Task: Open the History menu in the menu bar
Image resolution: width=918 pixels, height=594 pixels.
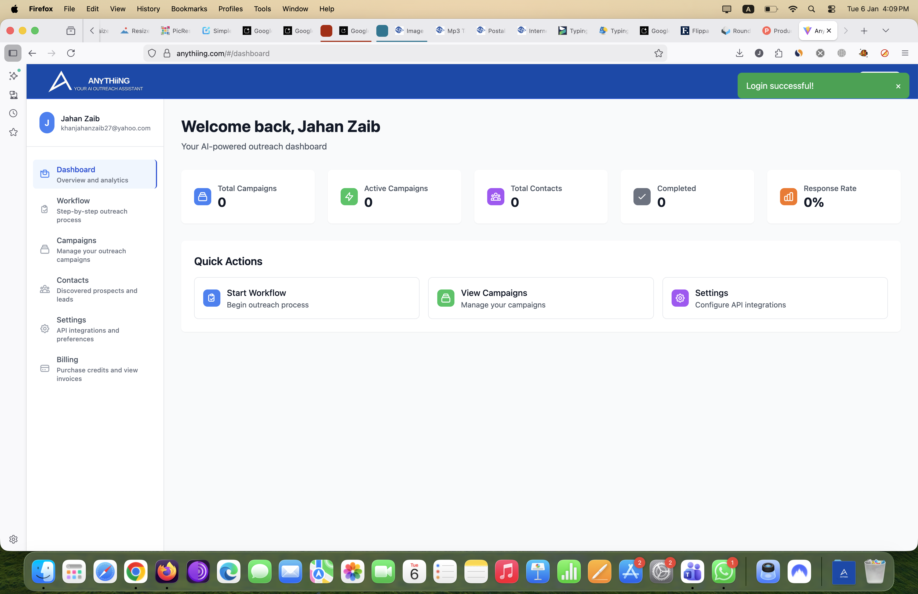Action: (x=148, y=9)
